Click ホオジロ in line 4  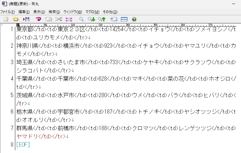click(x=220, y=79)
